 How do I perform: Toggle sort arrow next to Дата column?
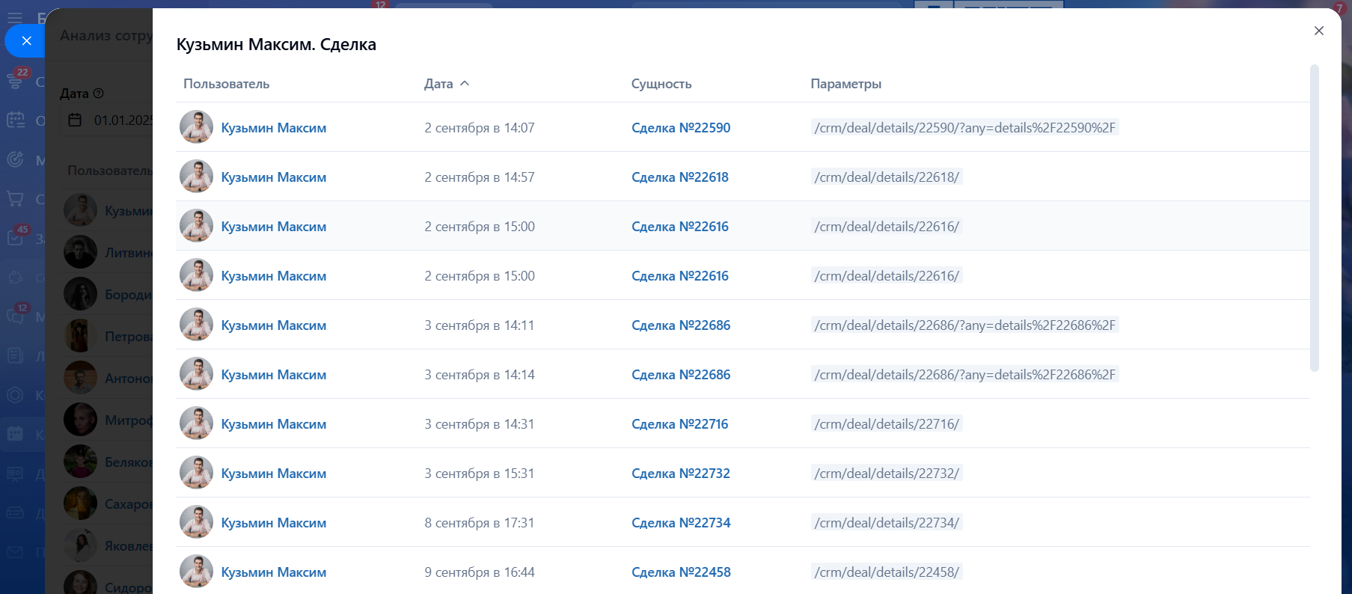coord(465,84)
